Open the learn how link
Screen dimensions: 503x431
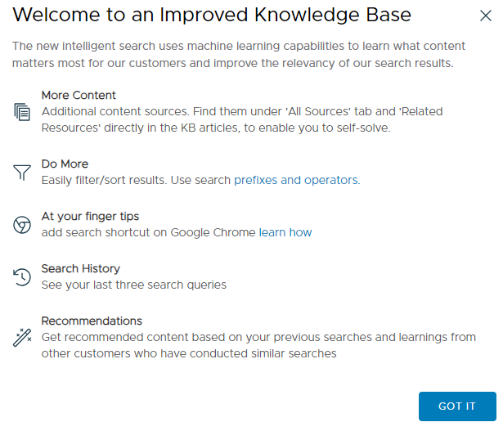point(285,232)
